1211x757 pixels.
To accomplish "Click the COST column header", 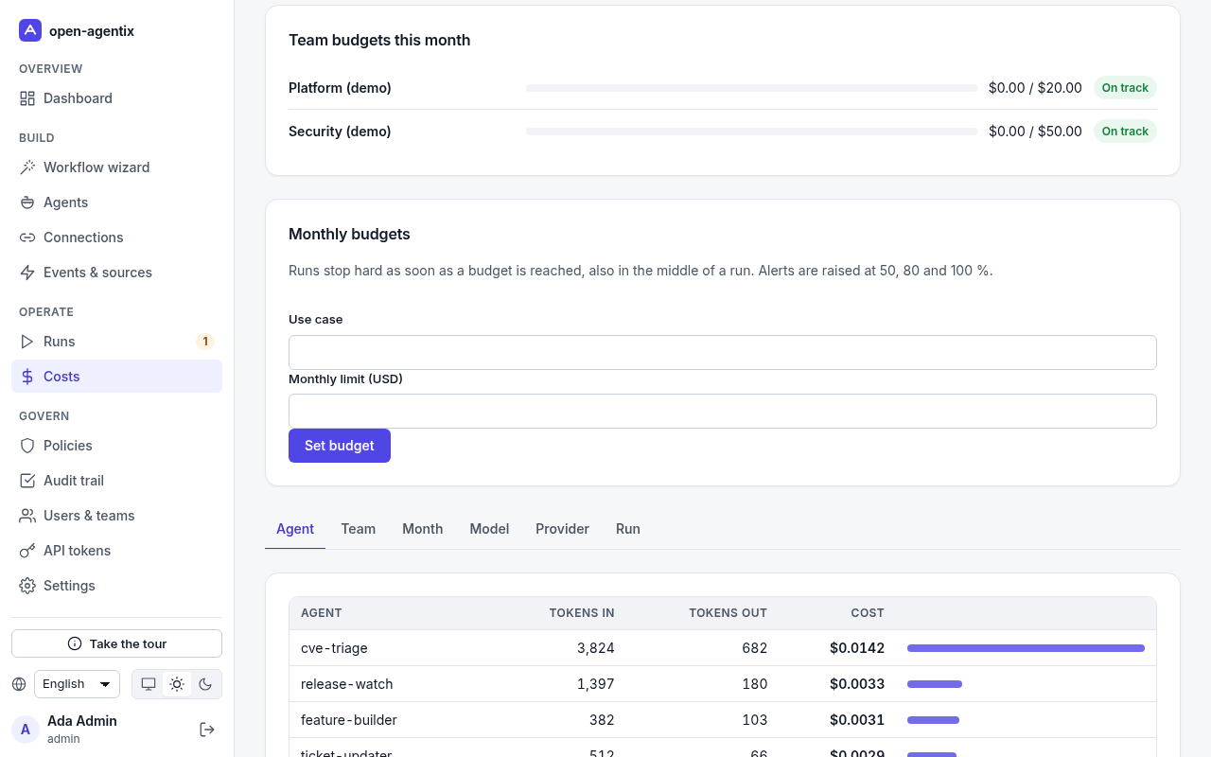I will pos(868,613).
